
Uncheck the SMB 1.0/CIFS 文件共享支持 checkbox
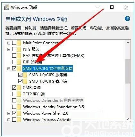click(14, 68)
